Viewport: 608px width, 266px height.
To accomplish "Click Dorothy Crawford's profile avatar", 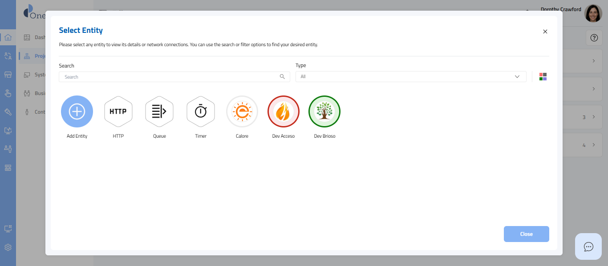I will tap(593, 14).
